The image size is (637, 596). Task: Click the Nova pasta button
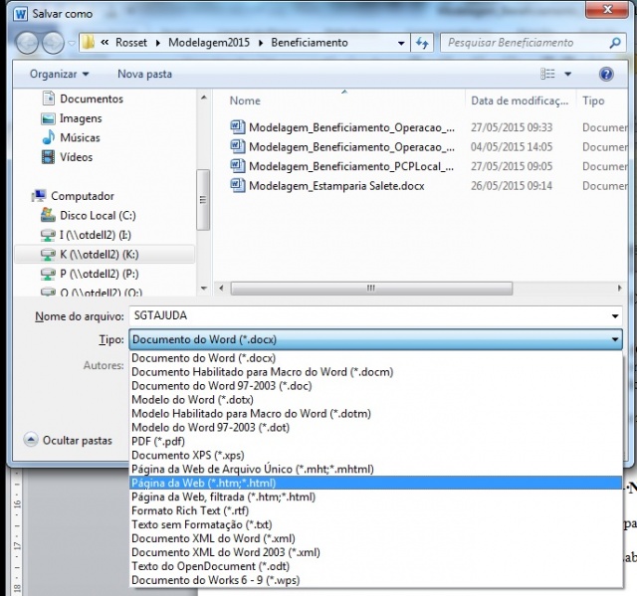(x=145, y=74)
